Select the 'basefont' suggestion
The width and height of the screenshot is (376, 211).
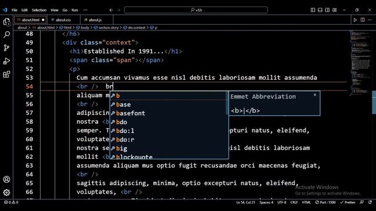click(169, 113)
